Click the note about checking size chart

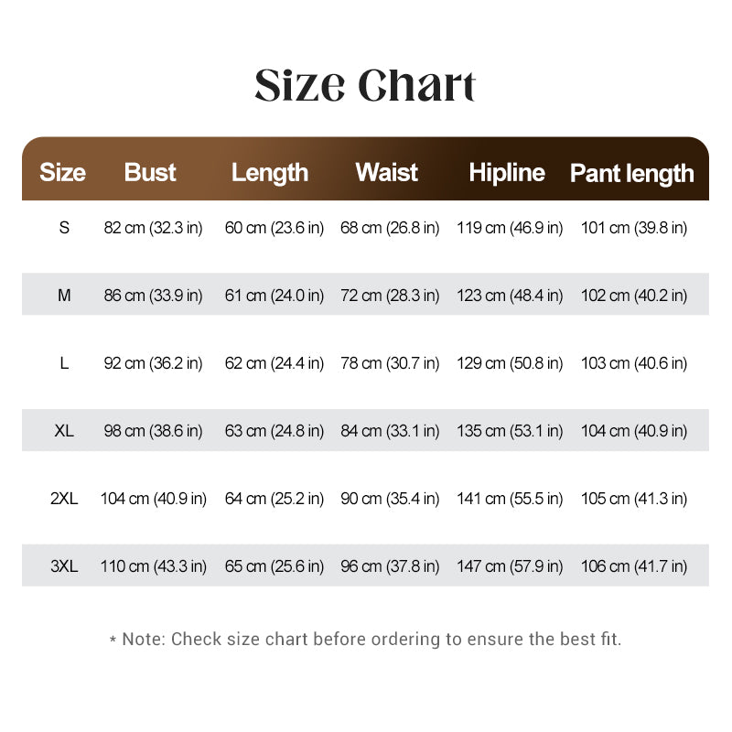click(x=365, y=639)
